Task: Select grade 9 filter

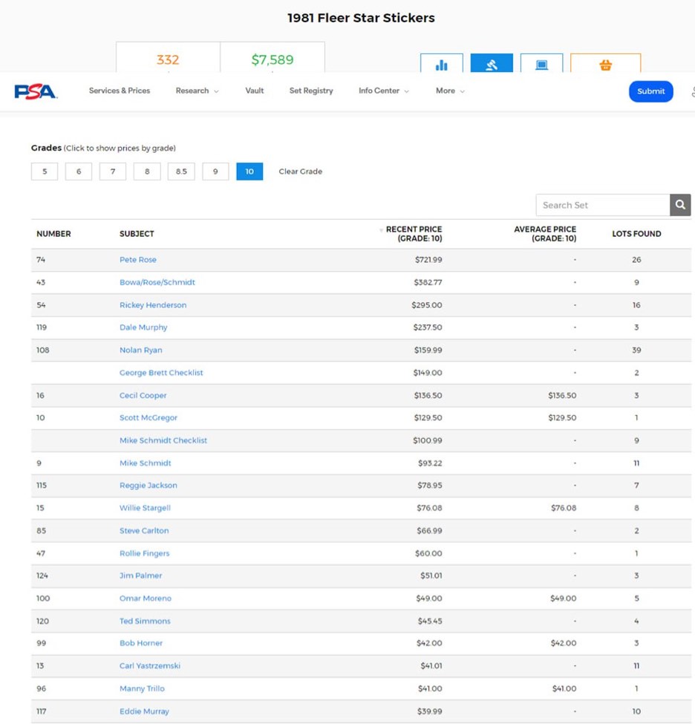Action: [215, 172]
